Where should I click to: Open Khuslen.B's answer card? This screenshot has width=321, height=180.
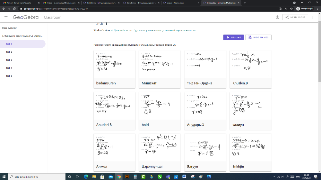[251, 69]
